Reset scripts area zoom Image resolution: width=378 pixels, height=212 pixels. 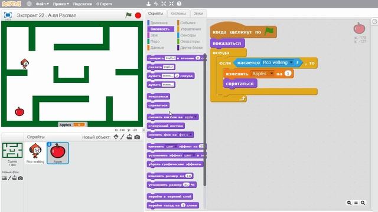(356, 203)
